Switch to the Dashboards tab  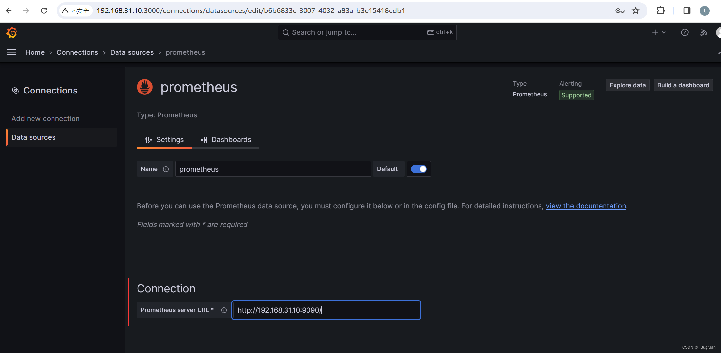tap(226, 140)
